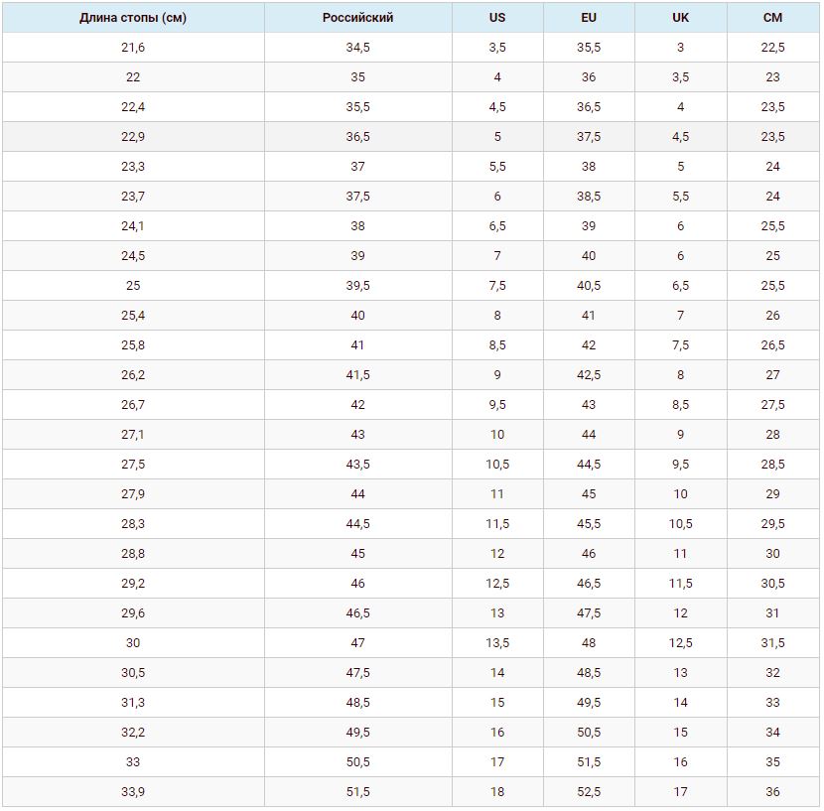
Task: Click the 'Длина стопы (см)' column header
Action: (x=133, y=18)
